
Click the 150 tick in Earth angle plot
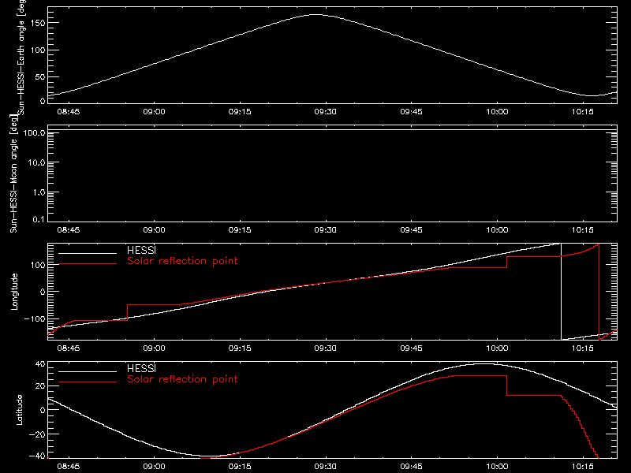[38, 23]
